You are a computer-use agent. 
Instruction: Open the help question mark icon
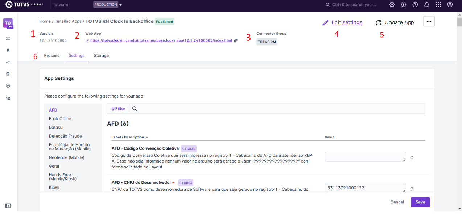click(415, 5)
